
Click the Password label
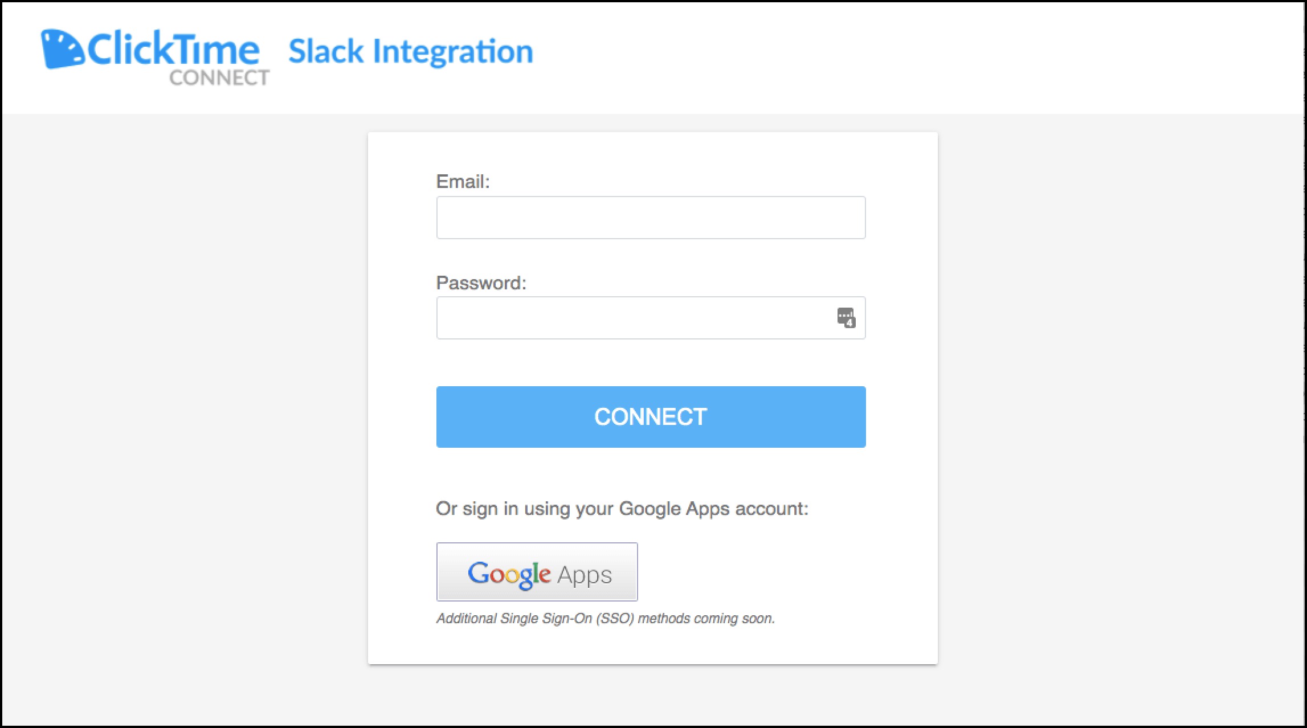coord(481,283)
